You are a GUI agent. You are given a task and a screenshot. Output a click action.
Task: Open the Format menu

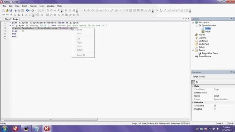(x=33, y=6)
